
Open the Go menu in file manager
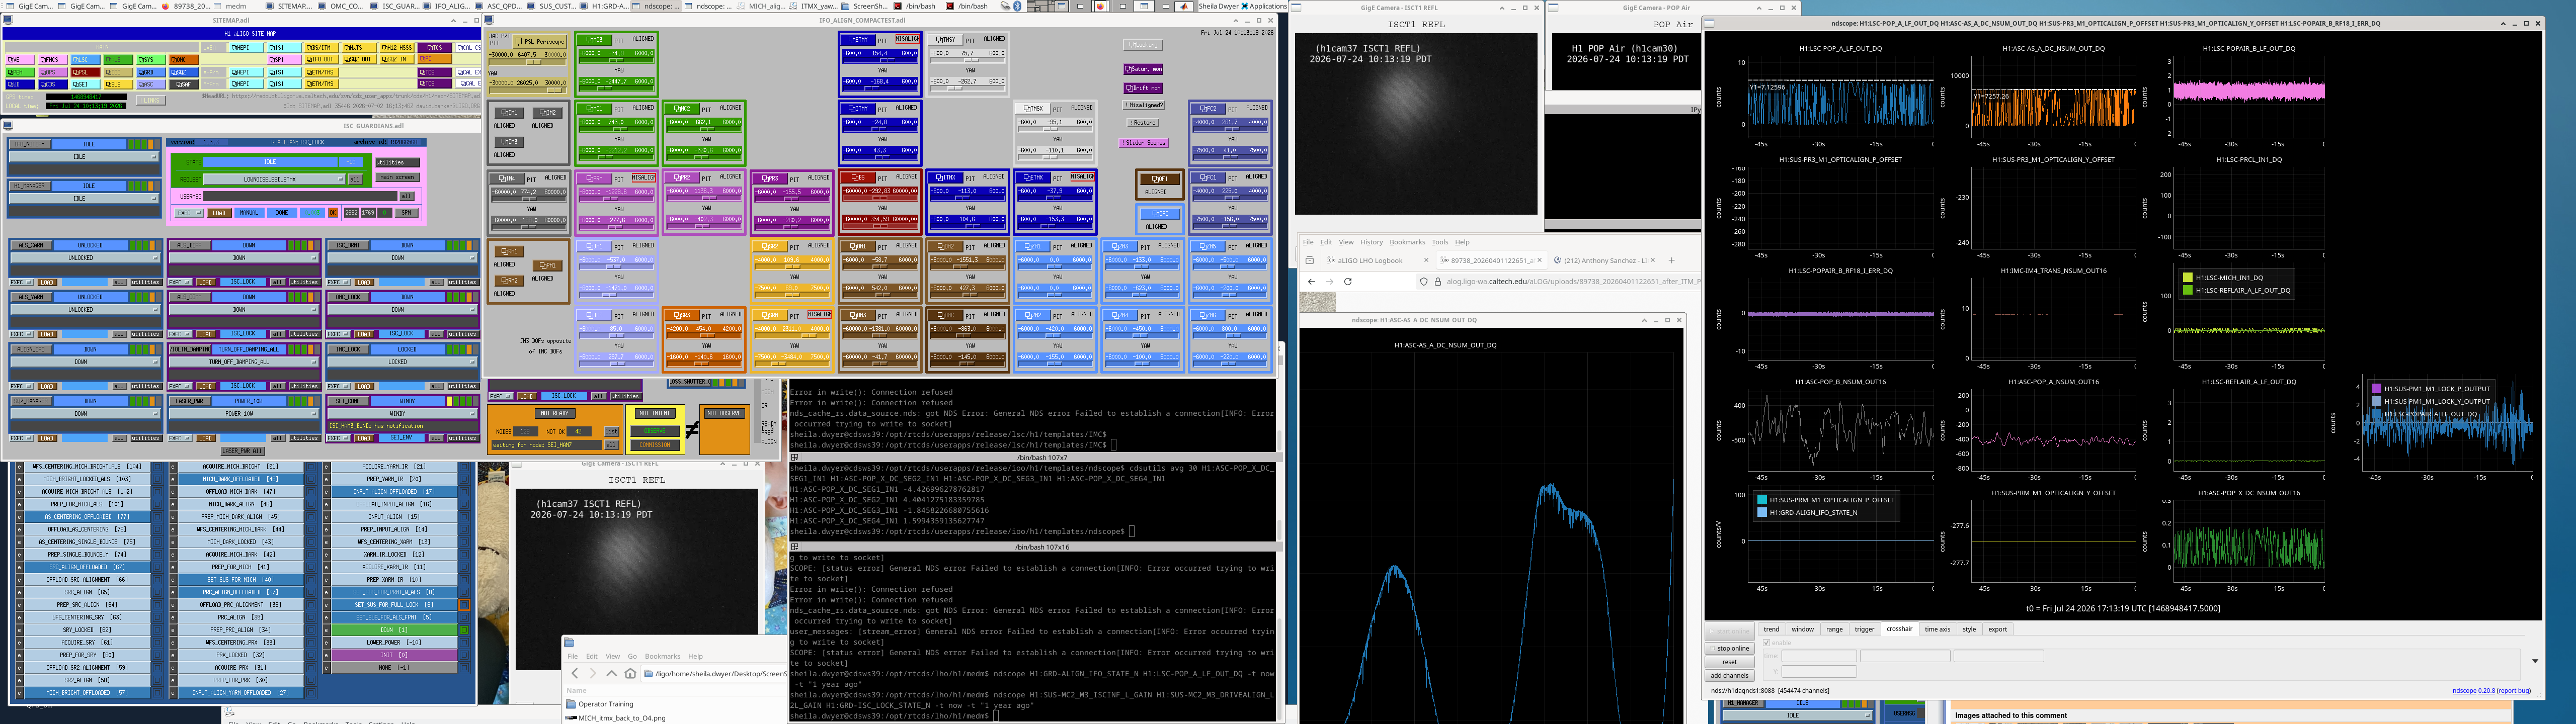pyautogui.click(x=632, y=656)
